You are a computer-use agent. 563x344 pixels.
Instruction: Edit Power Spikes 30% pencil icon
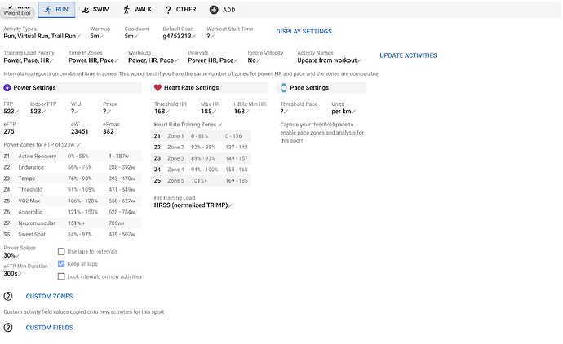click(x=18, y=256)
